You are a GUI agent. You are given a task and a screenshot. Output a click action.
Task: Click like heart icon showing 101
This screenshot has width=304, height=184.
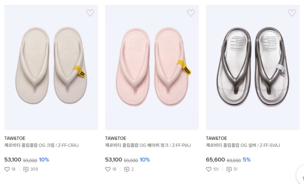pyautogui.click(x=209, y=169)
